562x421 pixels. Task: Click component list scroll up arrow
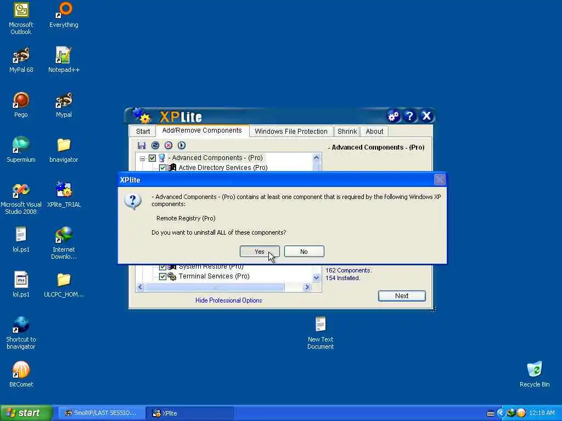(x=316, y=157)
